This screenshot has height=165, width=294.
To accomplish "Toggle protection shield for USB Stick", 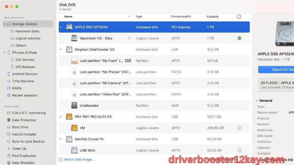I will pyautogui.click(x=240, y=150).
